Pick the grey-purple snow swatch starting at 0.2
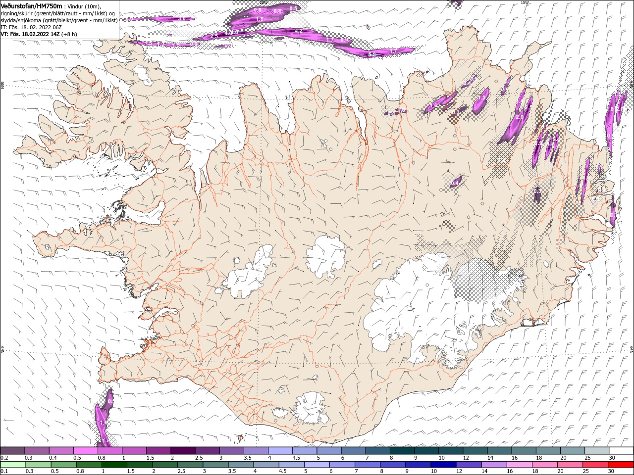This screenshot has width=634, height=475. click(x=12, y=450)
